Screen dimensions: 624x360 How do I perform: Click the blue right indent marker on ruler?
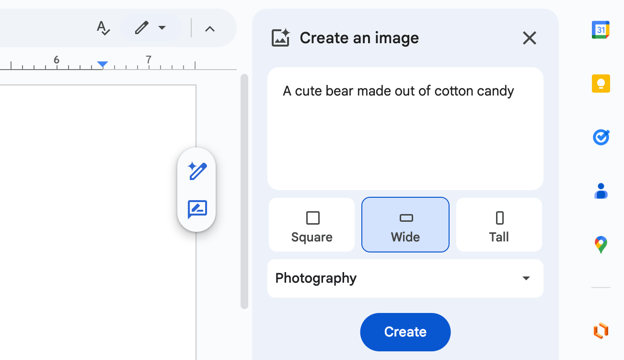tap(103, 64)
